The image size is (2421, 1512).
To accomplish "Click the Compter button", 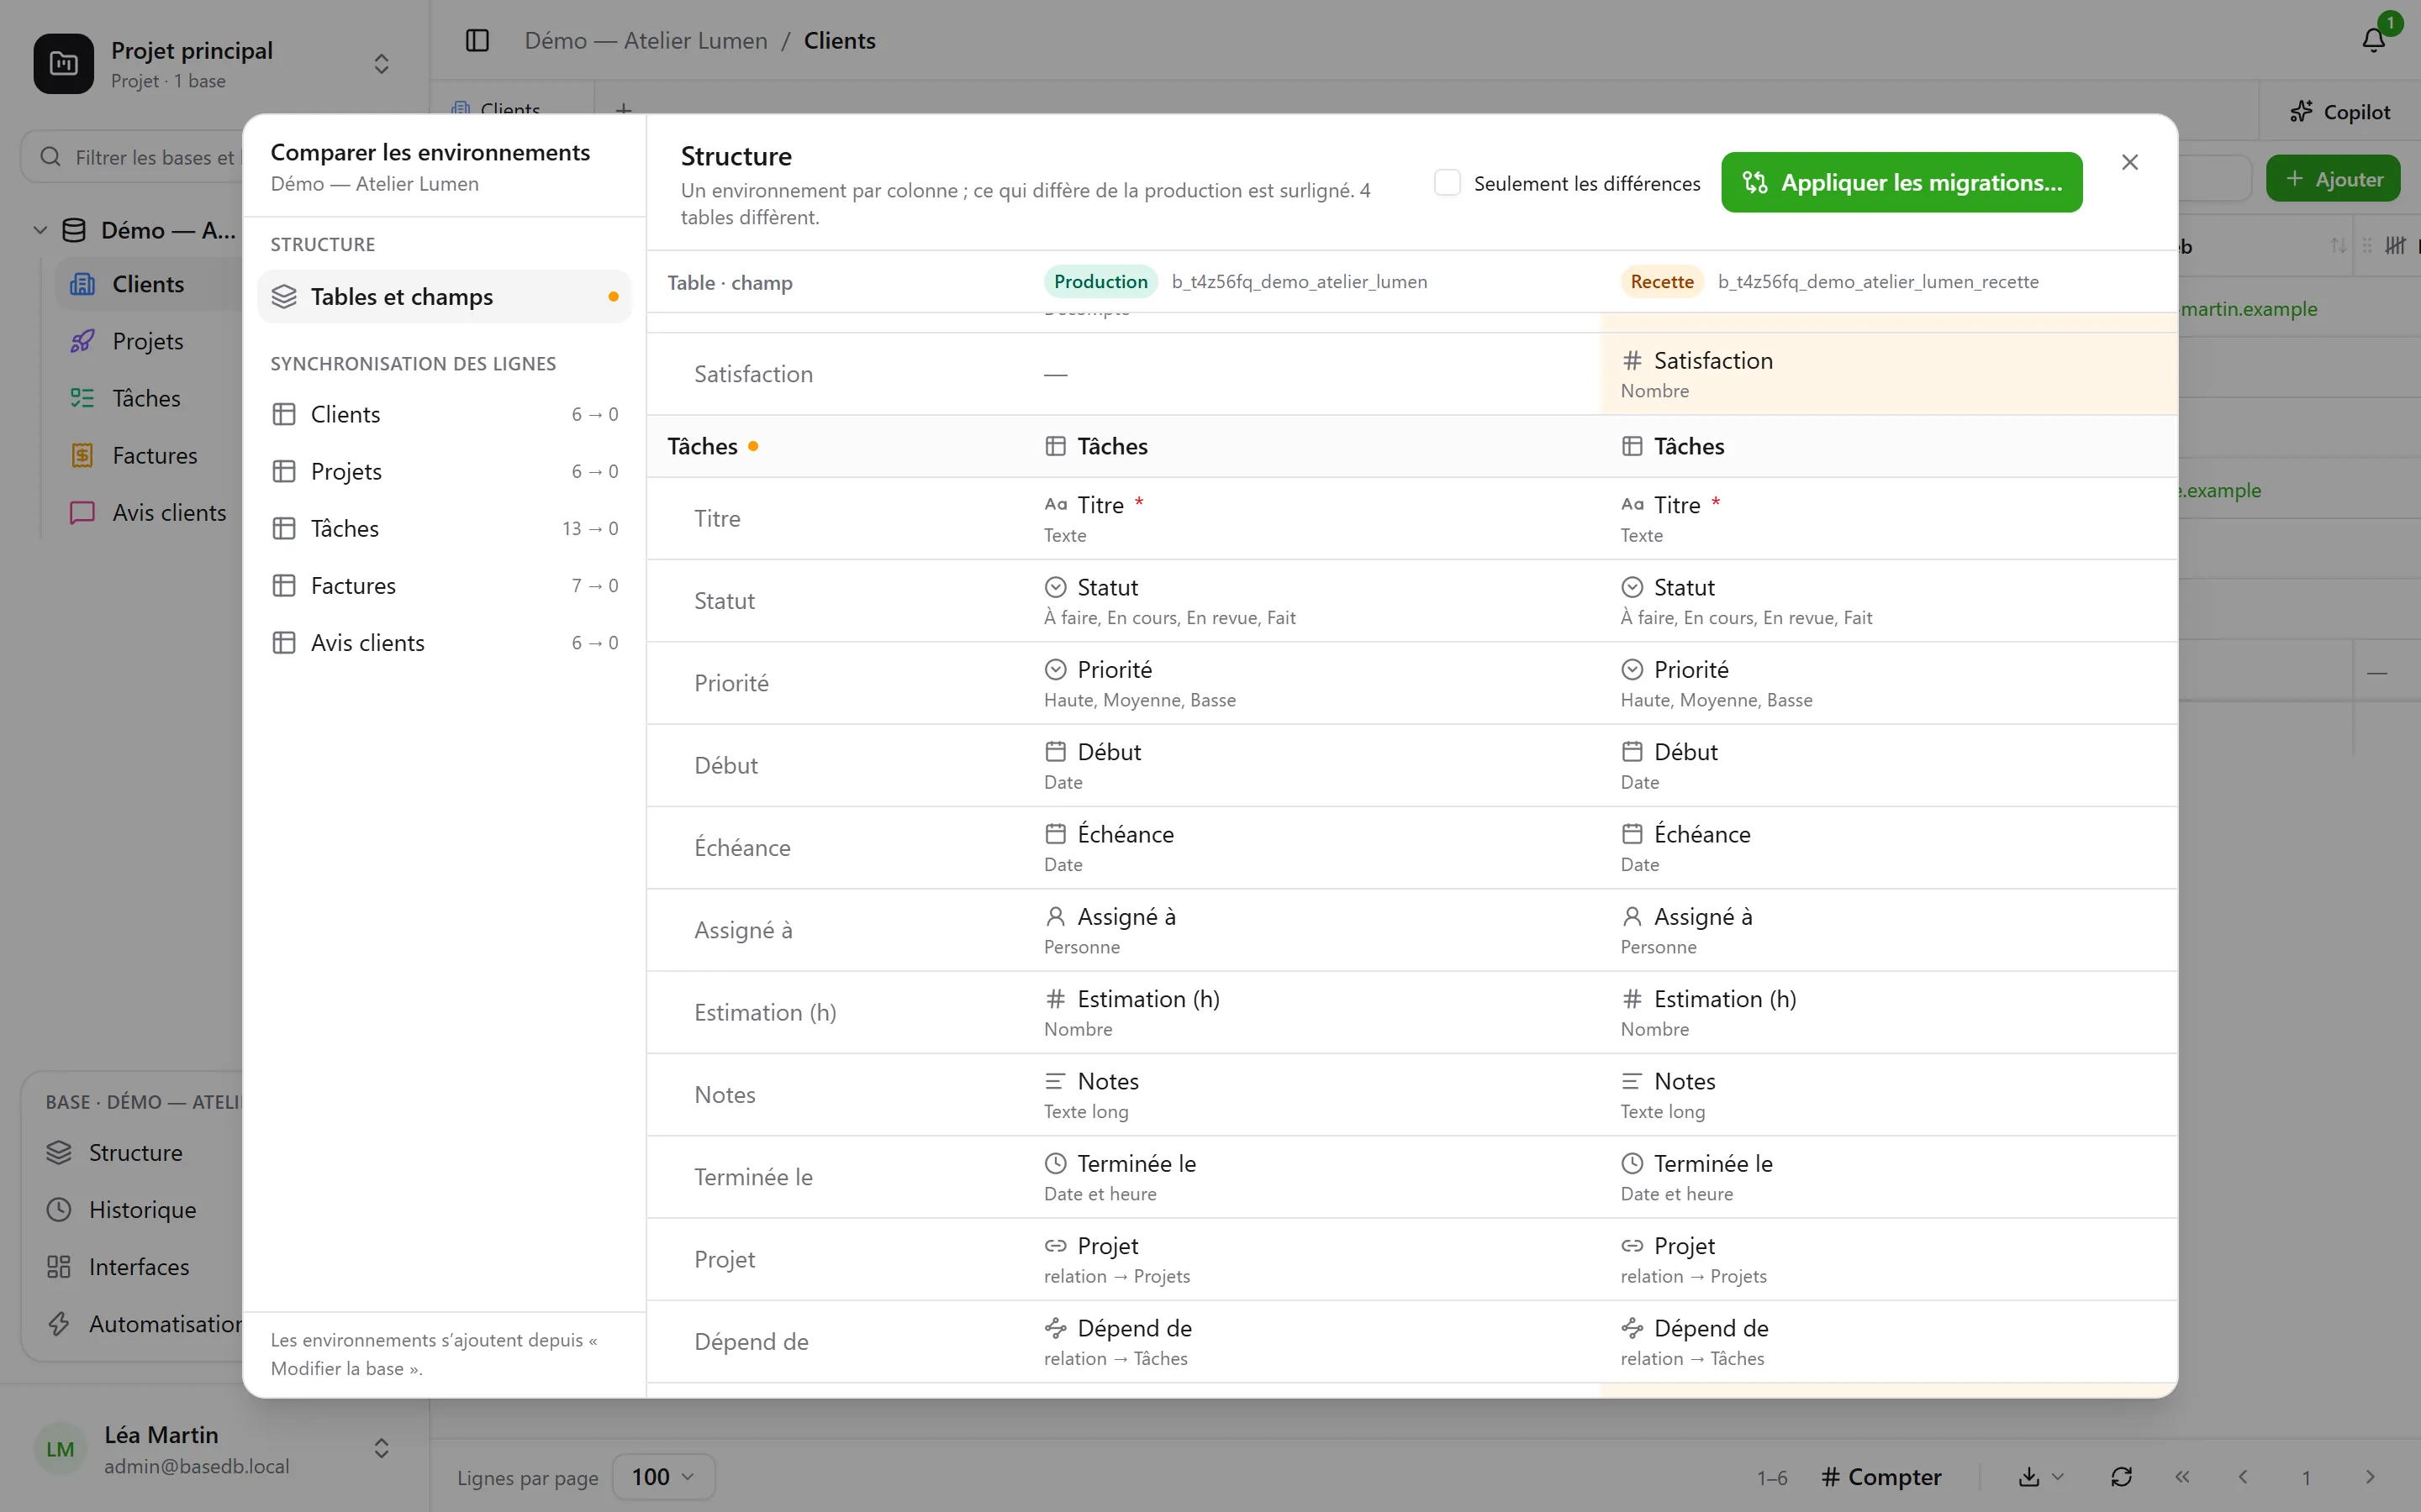I will pyautogui.click(x=1880, y=1476).
